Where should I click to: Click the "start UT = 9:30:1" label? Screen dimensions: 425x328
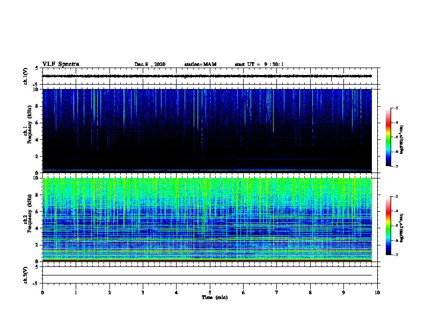pyautogui.click(x=259, y=64)
